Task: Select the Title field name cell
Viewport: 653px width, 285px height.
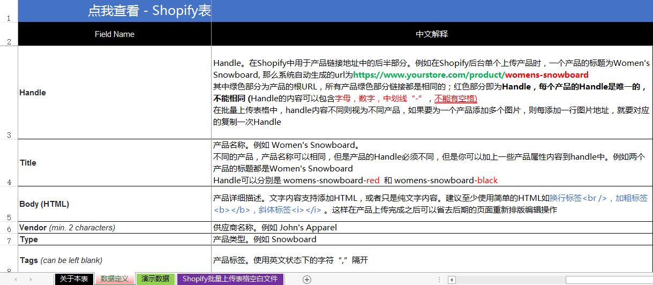Action: [115, 163]
